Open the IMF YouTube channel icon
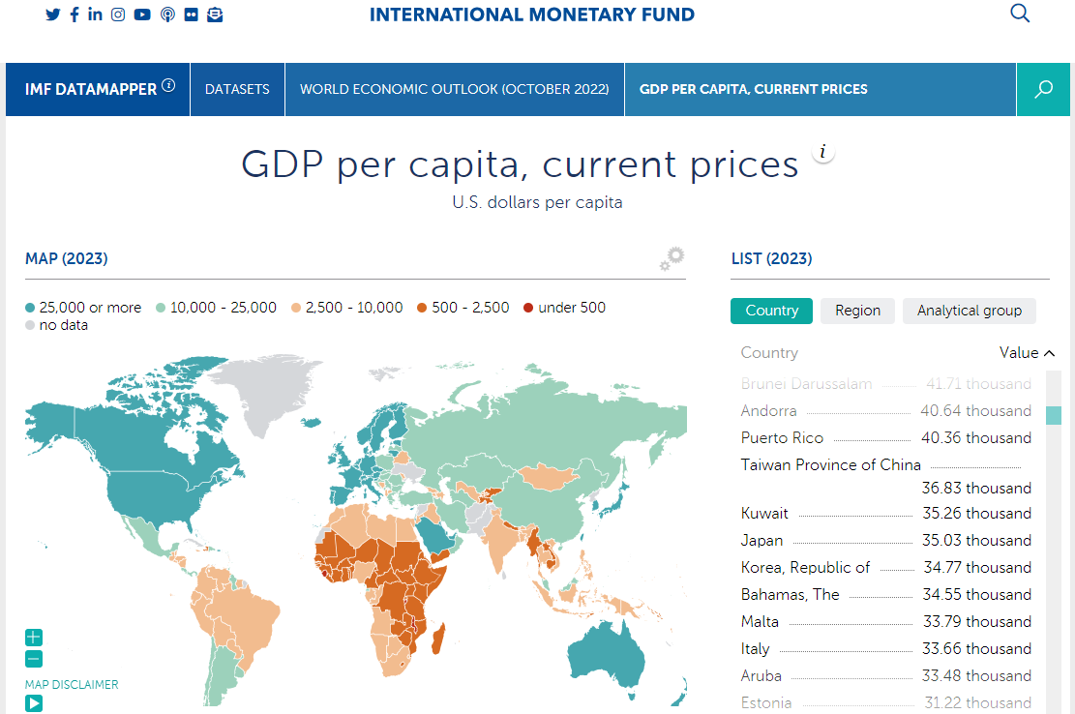Viewport: 1075px width, 714px height. pos(142,15)
